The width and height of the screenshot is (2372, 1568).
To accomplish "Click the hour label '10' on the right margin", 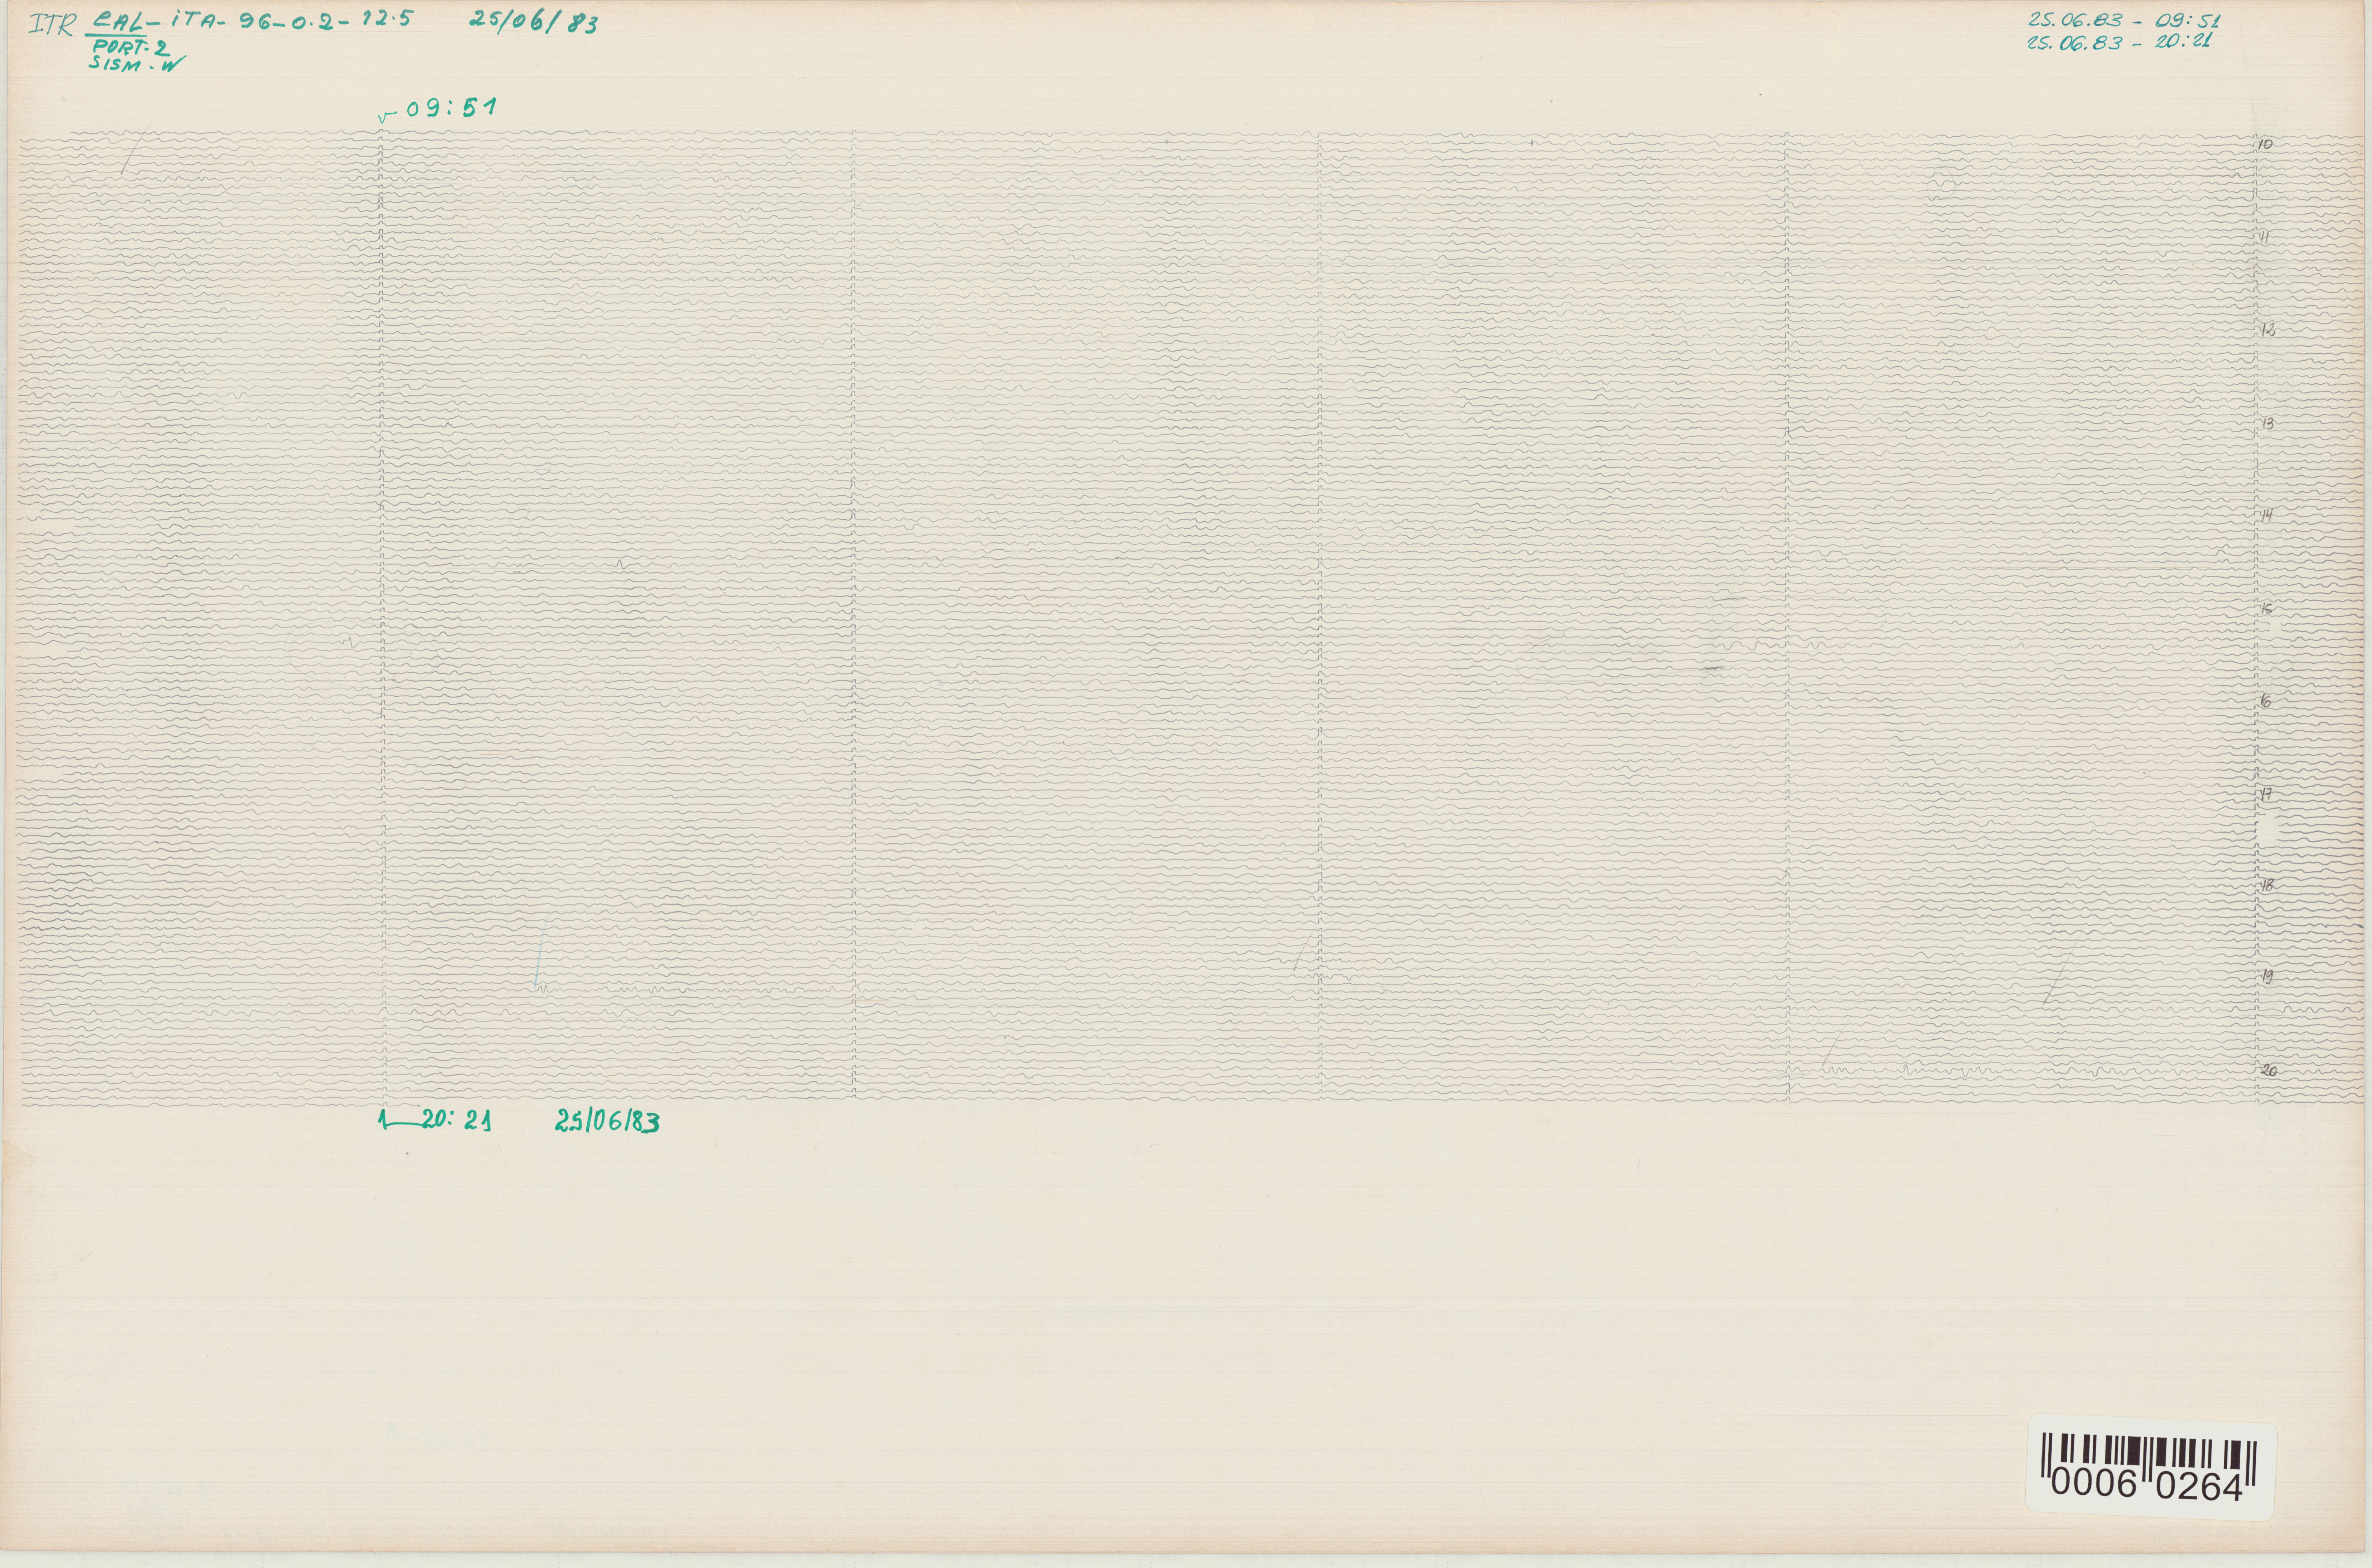I will pos(2265,144).
